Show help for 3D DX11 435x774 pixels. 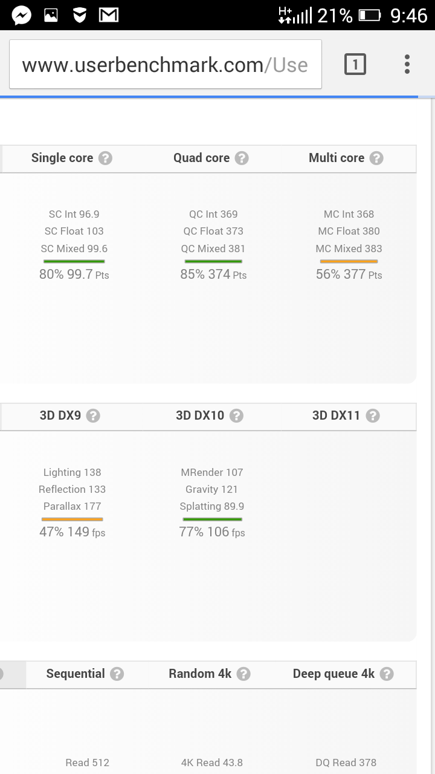[x=373, y=416]
